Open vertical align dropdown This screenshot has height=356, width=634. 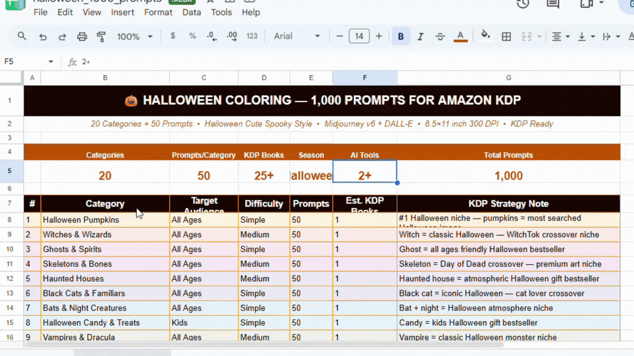[586, 37]
